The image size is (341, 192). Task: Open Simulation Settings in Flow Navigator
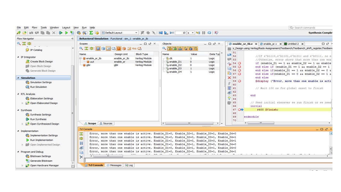click(41, 82)
